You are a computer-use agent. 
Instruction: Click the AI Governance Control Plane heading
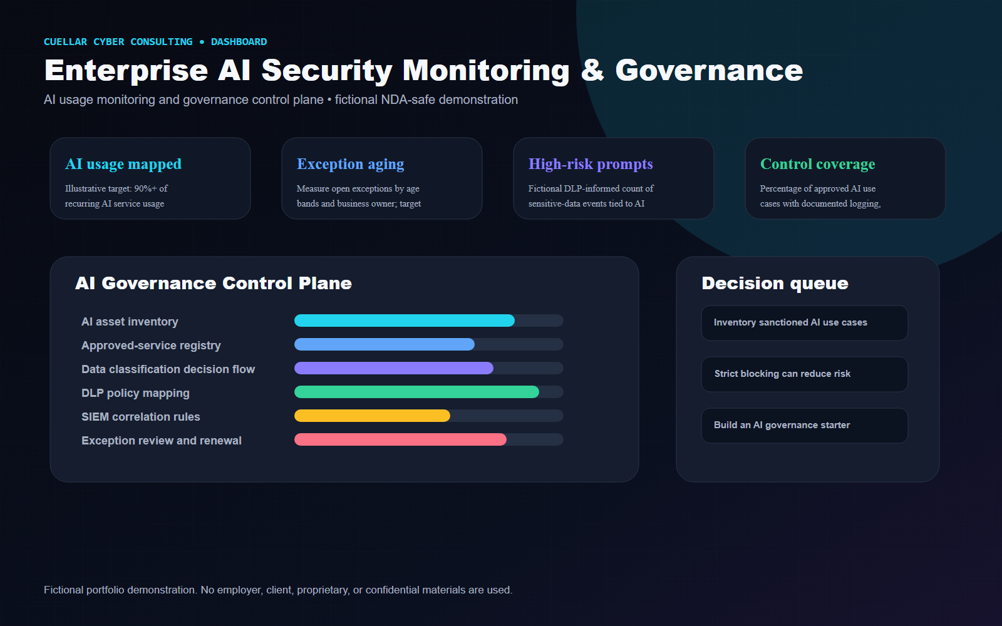[214, 284]
